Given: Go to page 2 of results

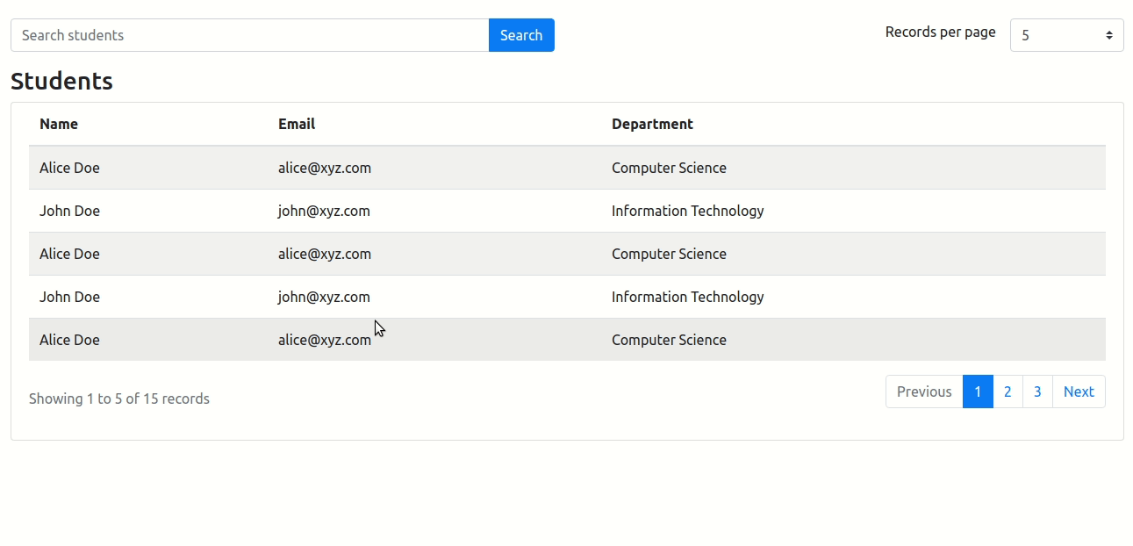Looking at the screenshot, I should coord(1007,392).
